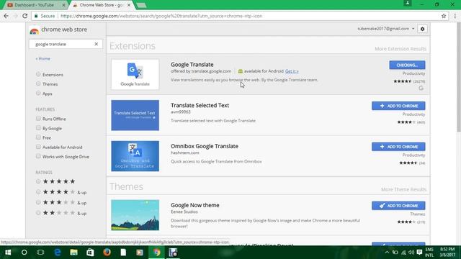This screenshot has height=259, width=461.
Task: Switch to Chrome Web Store tab
Action: (102, 5)
